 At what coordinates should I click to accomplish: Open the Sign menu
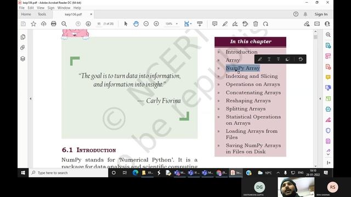[51, 8]
